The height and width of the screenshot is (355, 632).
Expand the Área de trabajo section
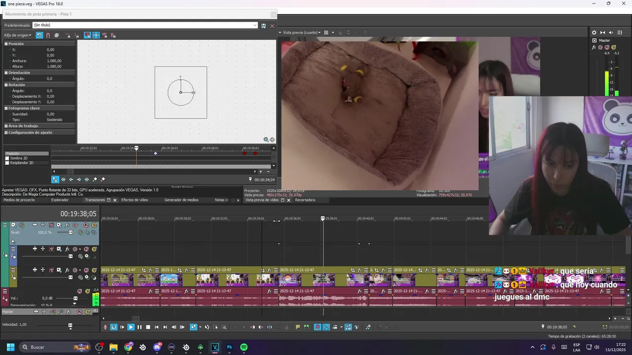coord(6,126)
